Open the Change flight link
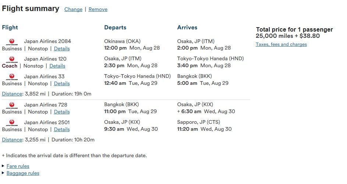 click(x=73, y=9)
